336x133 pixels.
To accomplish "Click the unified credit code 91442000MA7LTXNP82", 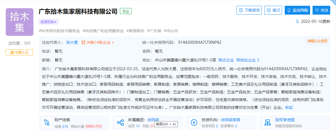I will tap(200, 42).
